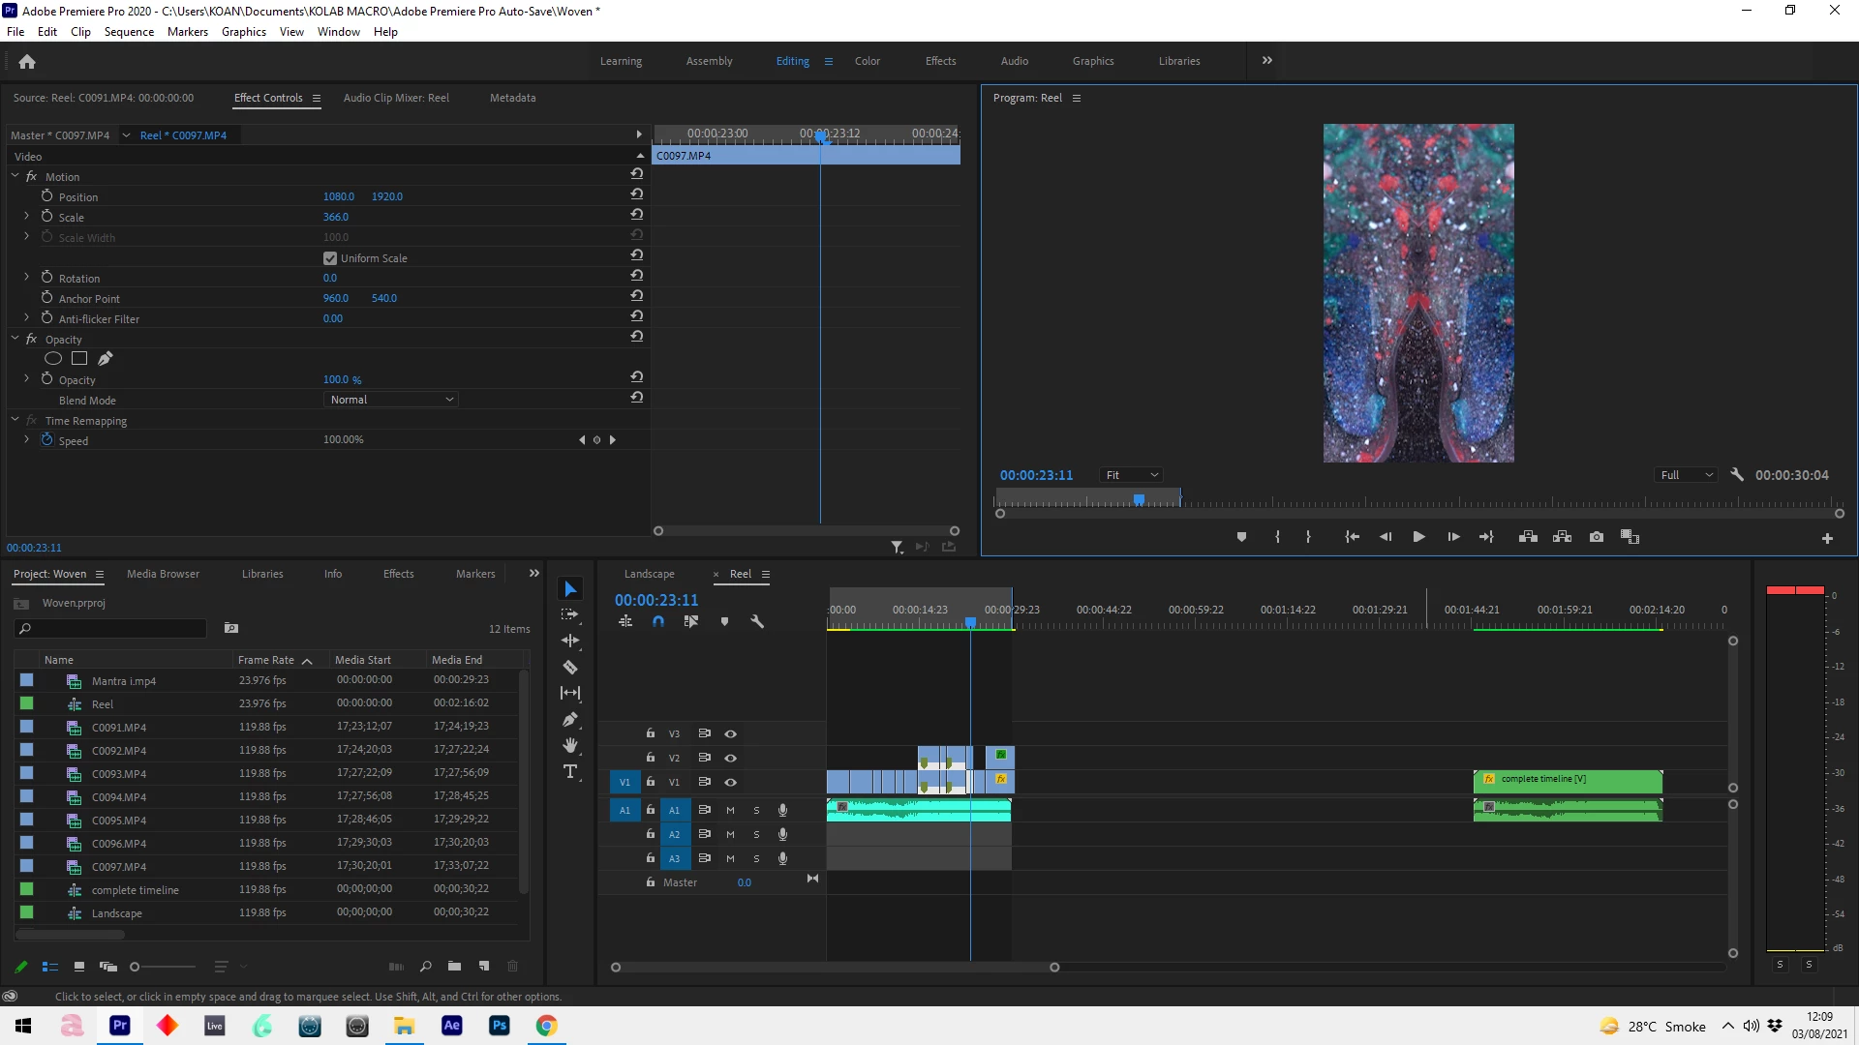Select the Type tool
The height and width of the screenshot is (1045, 1859).
pyautogui.click(x=570, y=771)
